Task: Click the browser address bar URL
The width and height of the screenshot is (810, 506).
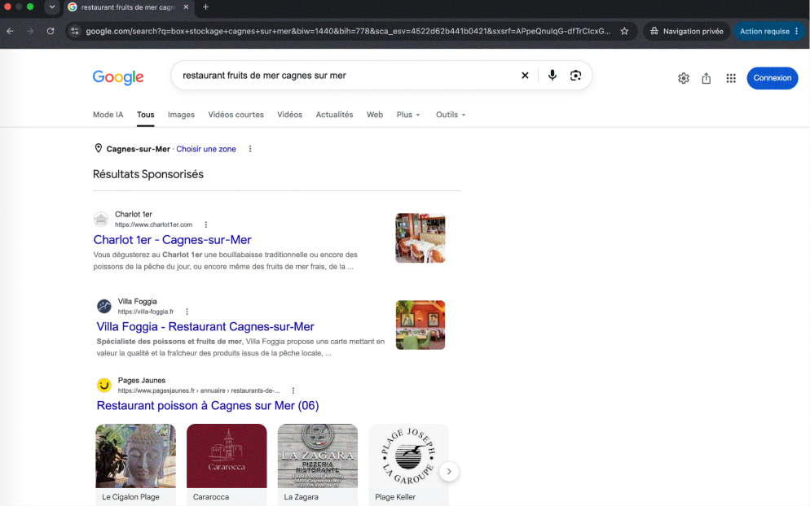Action: [x=348, y=31]
